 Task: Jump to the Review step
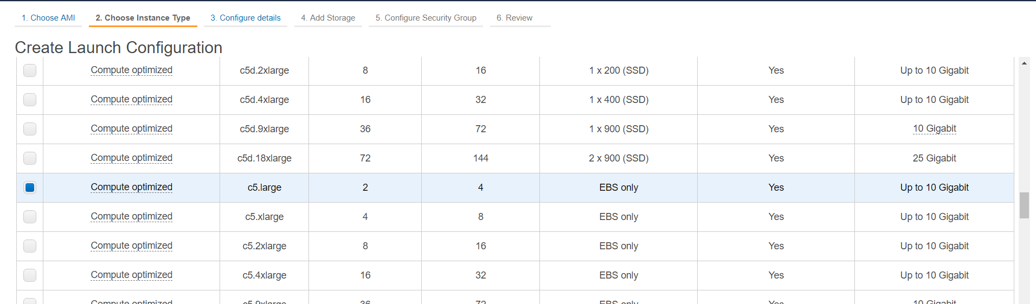click(x=514, y=18)
